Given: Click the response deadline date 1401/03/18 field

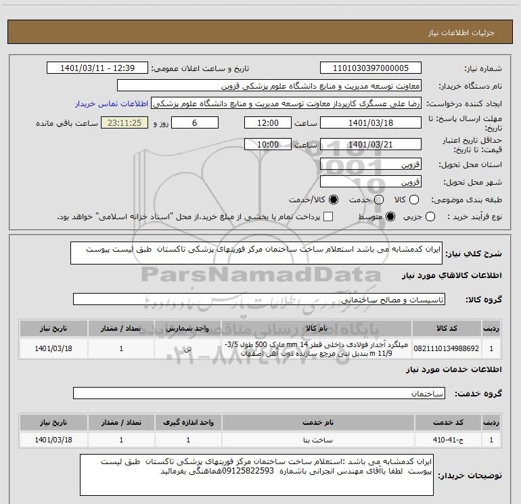Looking at the screenshot, I should [371, 123].
